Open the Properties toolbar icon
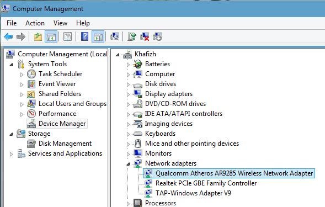 point(67,37)
